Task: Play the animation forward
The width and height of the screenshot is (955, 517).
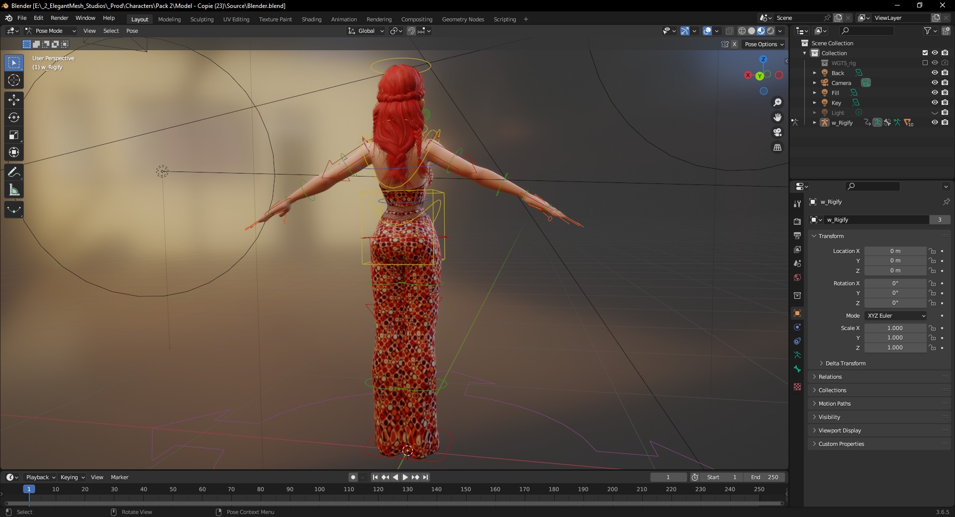Action: click(x=405, y=477)
